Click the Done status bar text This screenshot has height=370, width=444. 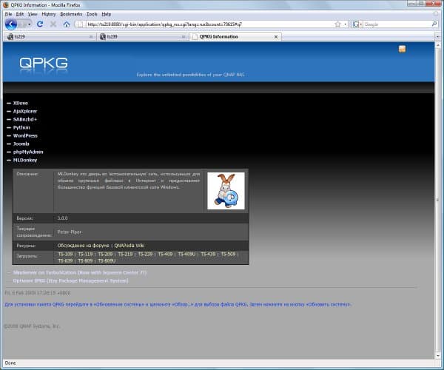tap(10, 363)
